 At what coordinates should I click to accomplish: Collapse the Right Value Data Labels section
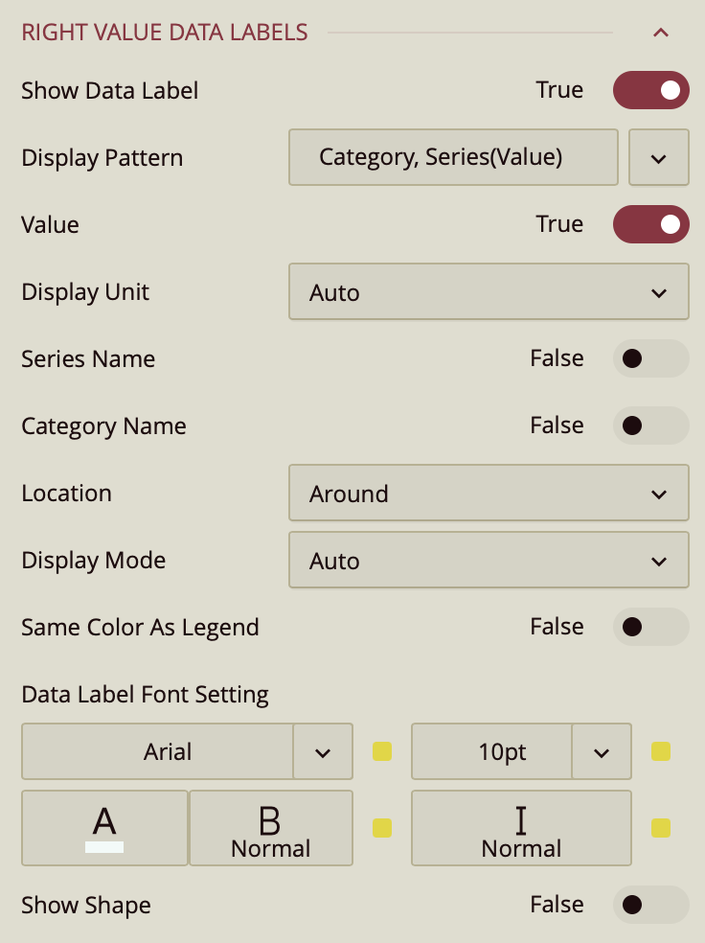660,33
